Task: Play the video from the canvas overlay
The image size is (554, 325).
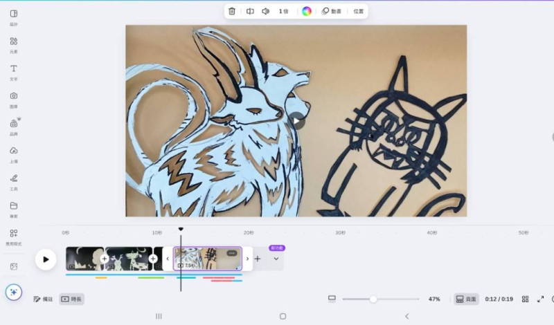Action: tap(296, 121)
